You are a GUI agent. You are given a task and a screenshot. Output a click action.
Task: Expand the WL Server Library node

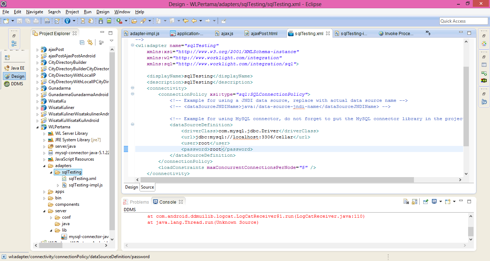pos(44,133)
